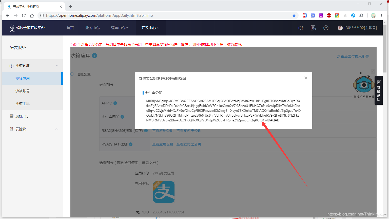
Task: Open the 首页 nav item
Action: (x=70, y=28)
